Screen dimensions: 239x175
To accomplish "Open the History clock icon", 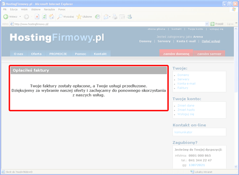I will click(x=97, y=17).
